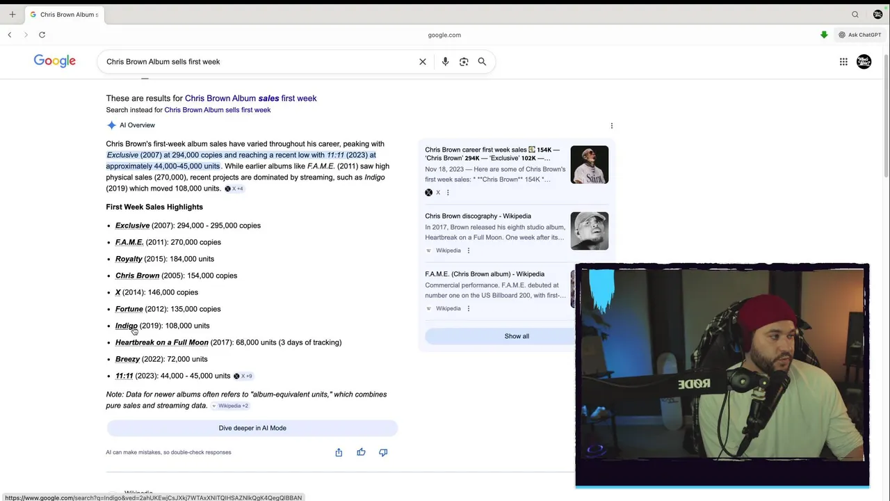The height and width of the screenshot is (501, 890).
Task: Share AI Overview with share icon
Action: 339,452
